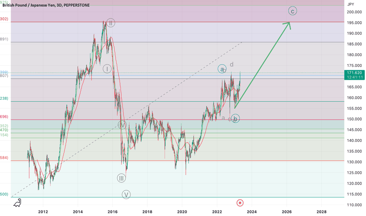Click the green '154)' Fibonacci level label
This screenshot has width=366, height=216.
point(4,135)
